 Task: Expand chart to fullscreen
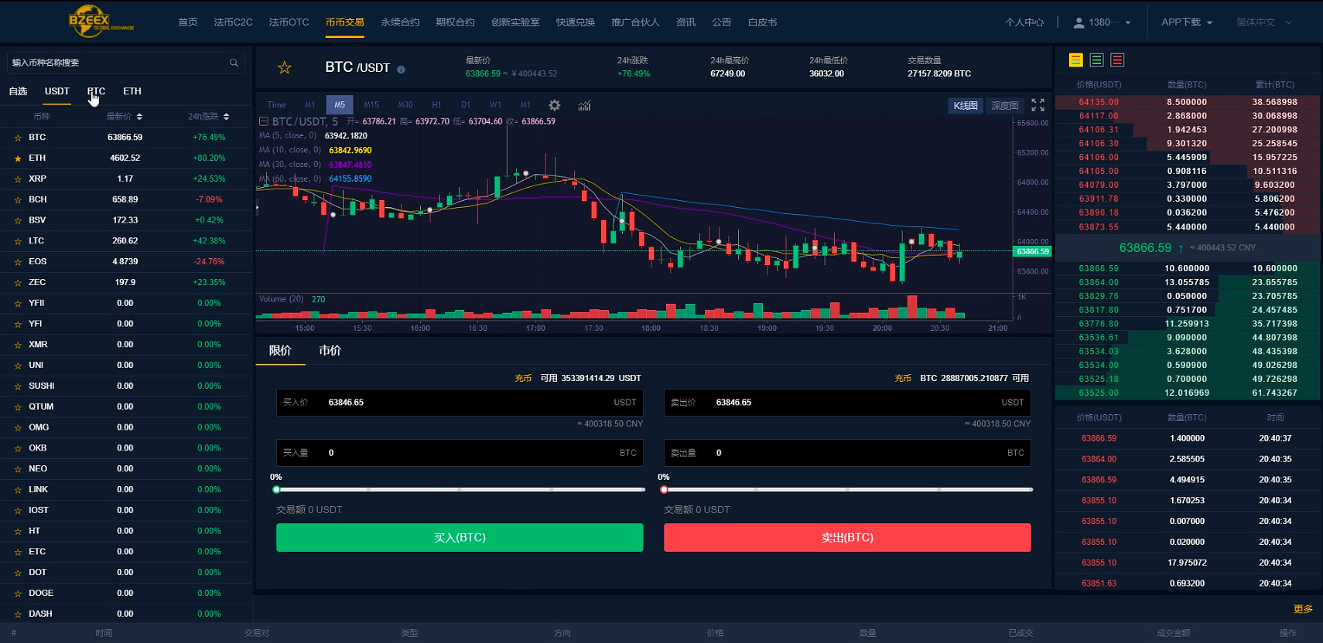(x=1038, y=105)
